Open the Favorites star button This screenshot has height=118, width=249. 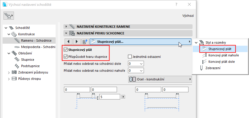pos(9,16)
